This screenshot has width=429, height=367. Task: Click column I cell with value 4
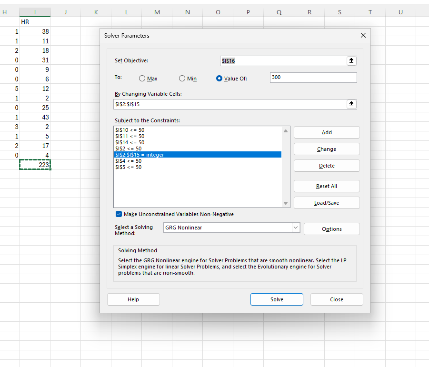(x=35, y=155)
